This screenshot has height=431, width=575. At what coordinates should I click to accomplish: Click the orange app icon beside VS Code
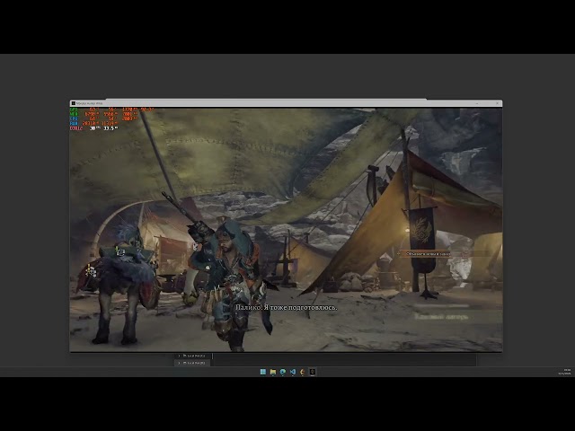click(x=302, y=372)
